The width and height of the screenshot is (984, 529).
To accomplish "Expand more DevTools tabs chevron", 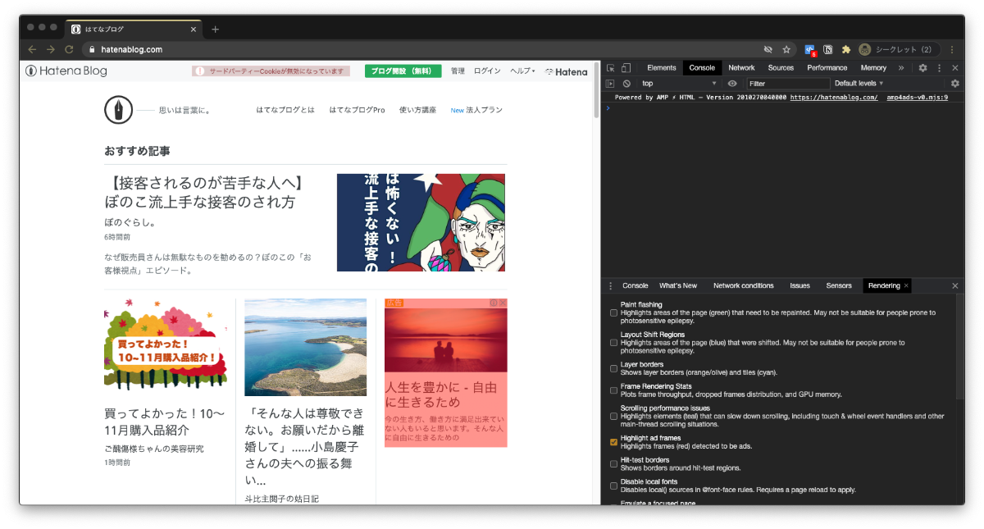I will point(901,68).
